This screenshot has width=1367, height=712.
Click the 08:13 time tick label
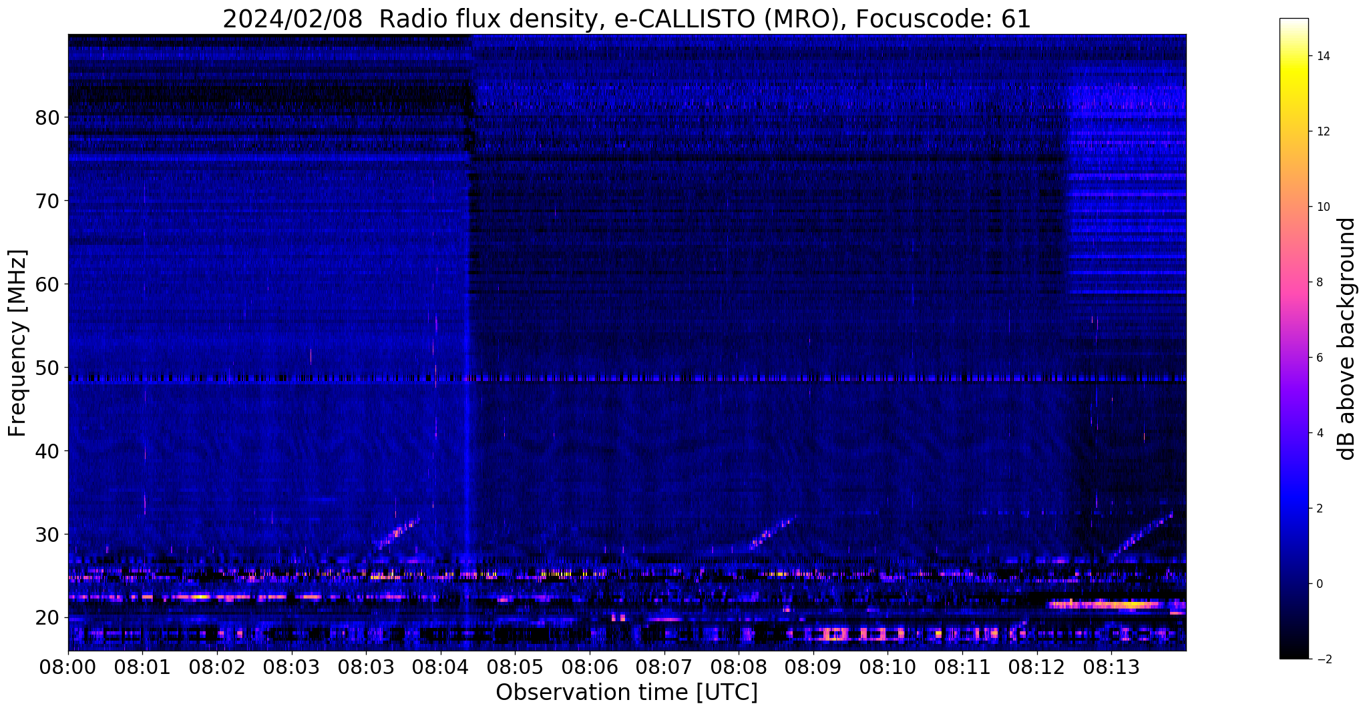pyautogui.click(x=1111, y=667)
